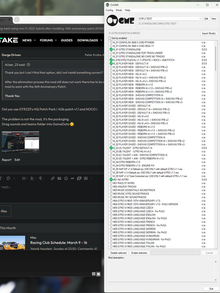Close the current browser tab
The width and height of the screenshot is (220, 293).
click(x=10, y=19)
